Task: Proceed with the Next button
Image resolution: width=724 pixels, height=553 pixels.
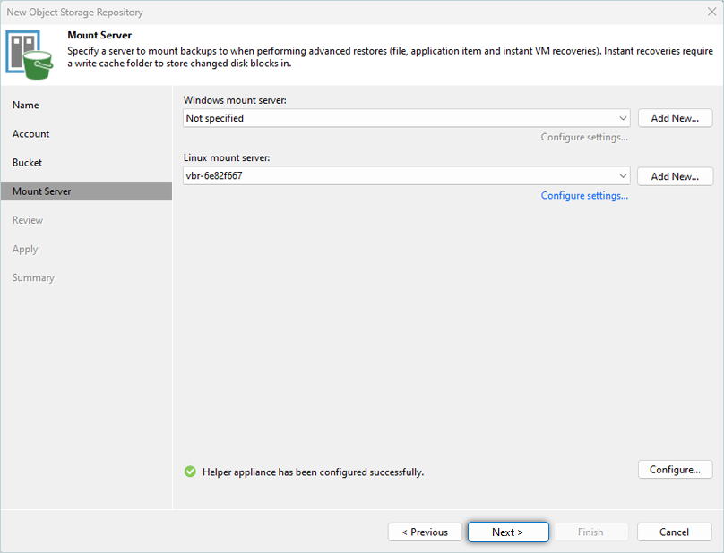Action: coord(507,532)
